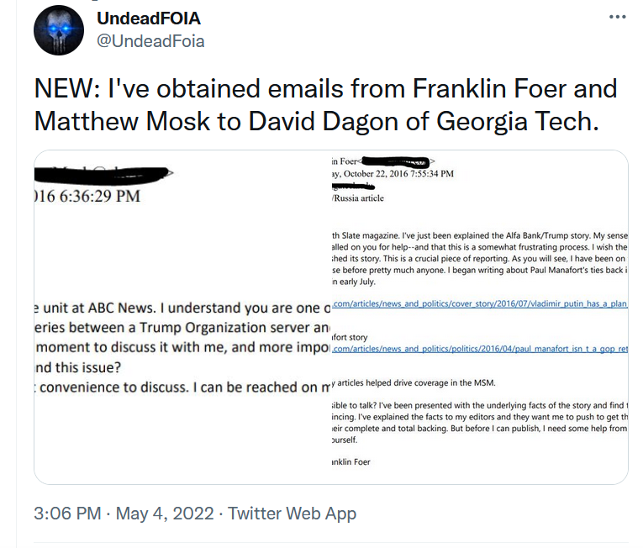Image resolution: width=643 pixels, height=548 pixels.
Task: Open the three-dot more options menu
Action: tap(616, 18)
